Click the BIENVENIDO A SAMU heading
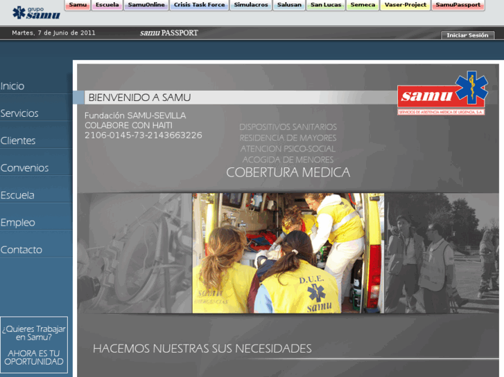Image resolution: width=504 pixels, height=377 pixels. [139, 98]
